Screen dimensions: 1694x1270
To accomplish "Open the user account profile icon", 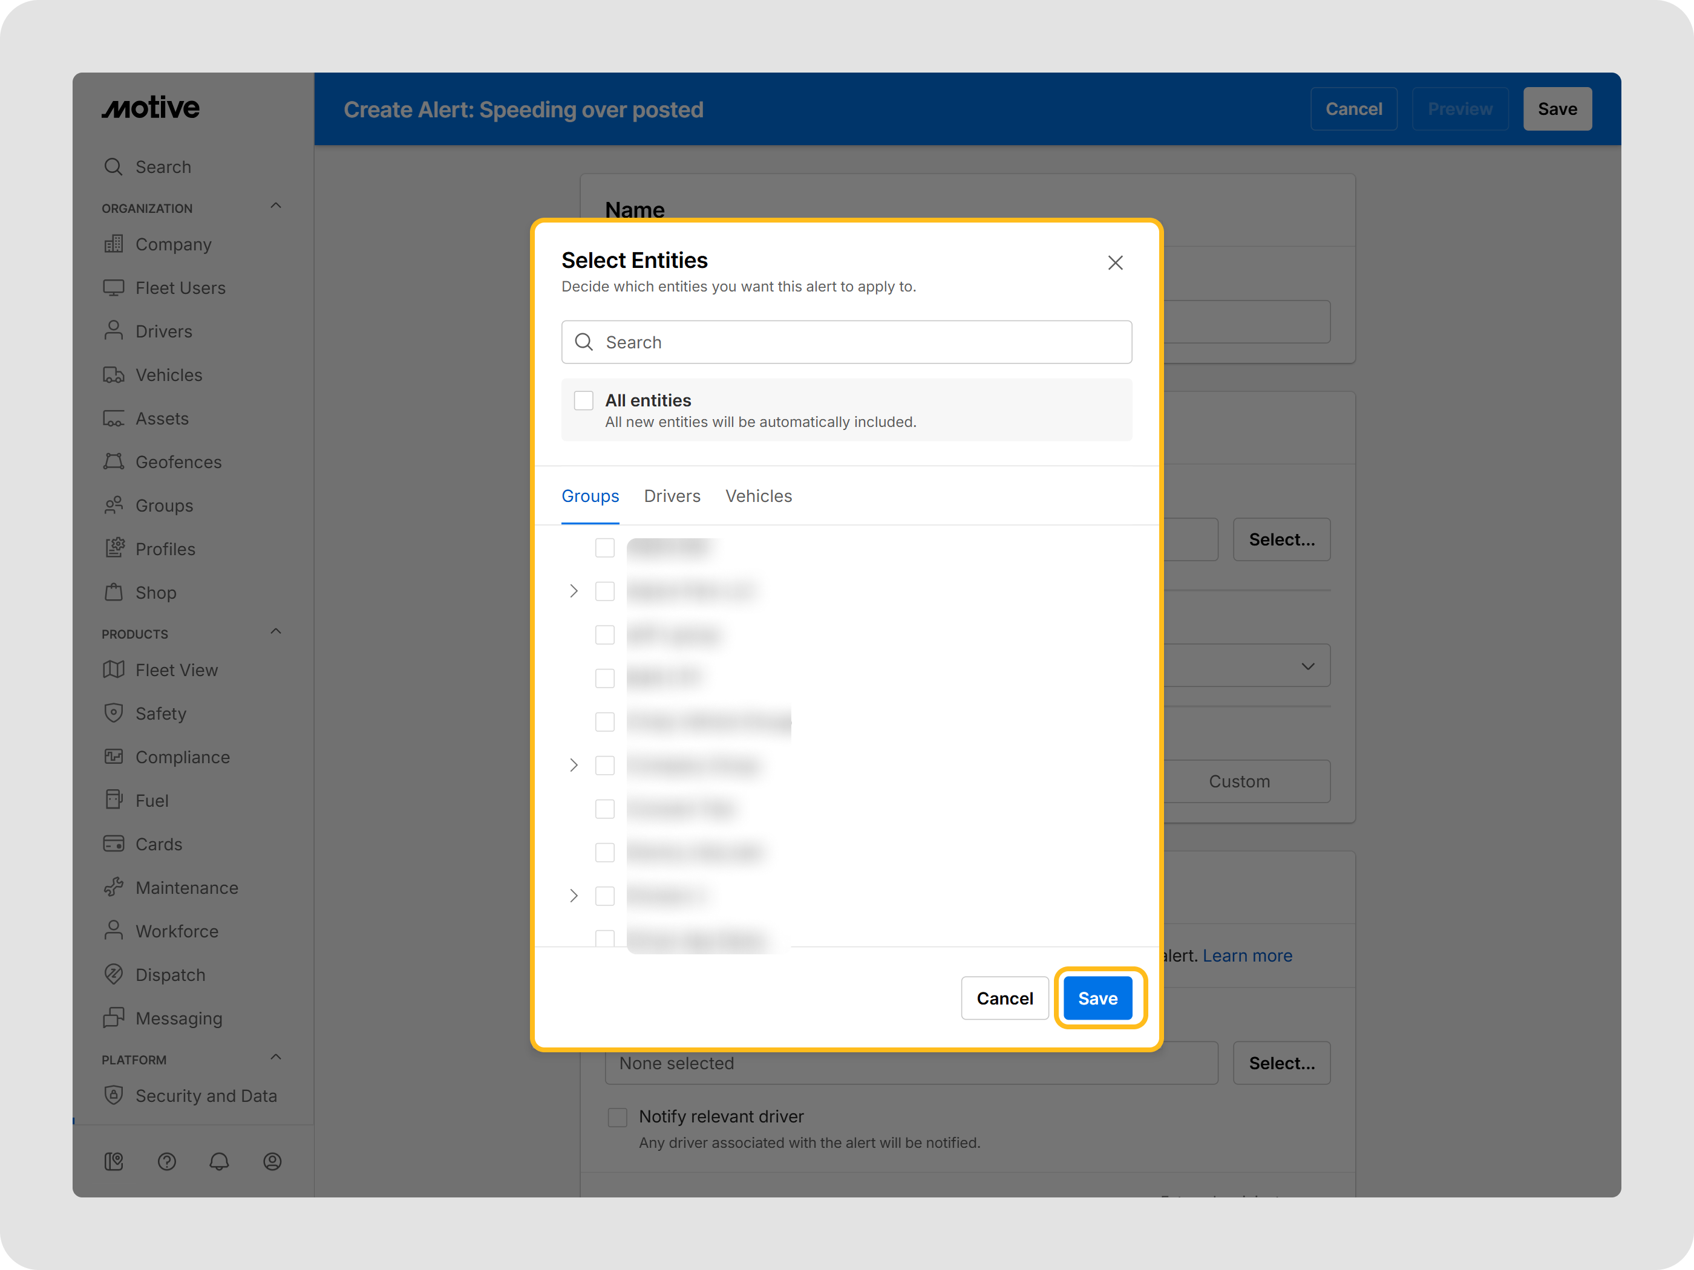I will click(x=273, y=1162).
